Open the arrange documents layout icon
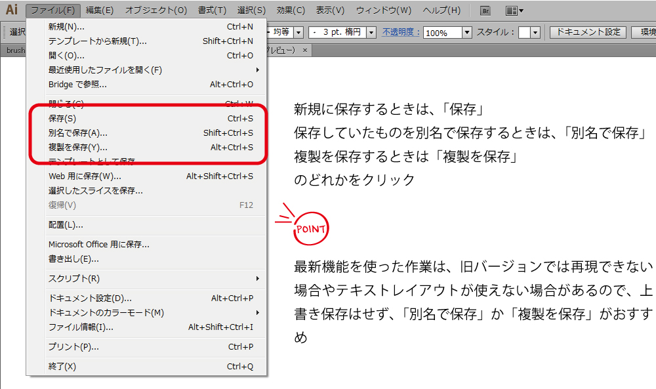Image resolution: width=656 pixels, height=389 pixels. point(514,10)
